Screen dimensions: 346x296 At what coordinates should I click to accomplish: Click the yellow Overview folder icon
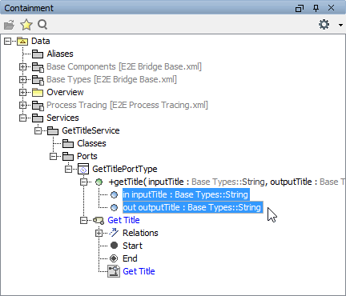pyautogui.click(x=38, y=92)
